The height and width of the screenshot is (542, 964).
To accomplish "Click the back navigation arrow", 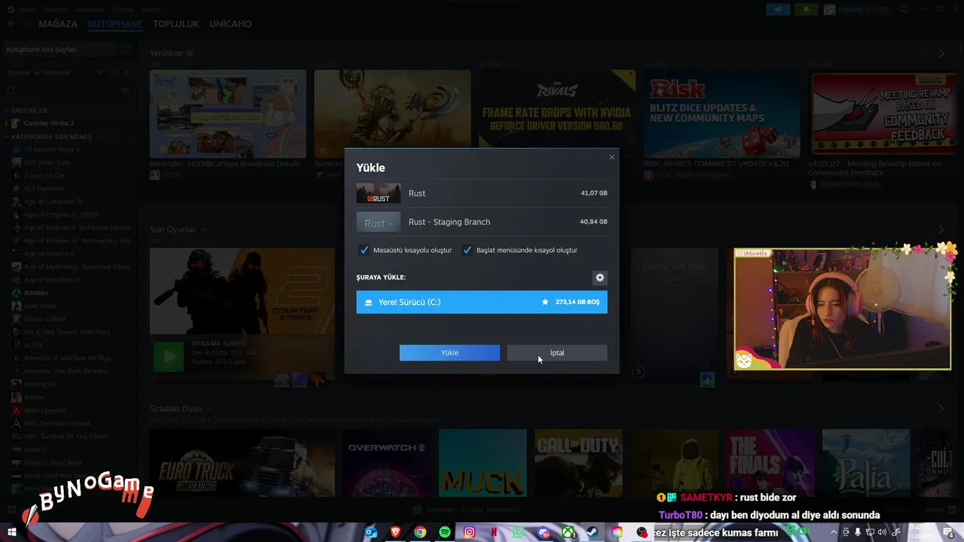I will tap(11, 24).
